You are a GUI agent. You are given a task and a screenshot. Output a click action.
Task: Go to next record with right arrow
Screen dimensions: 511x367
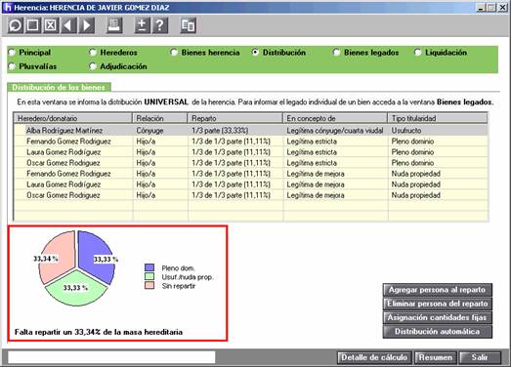pos(87,25)
